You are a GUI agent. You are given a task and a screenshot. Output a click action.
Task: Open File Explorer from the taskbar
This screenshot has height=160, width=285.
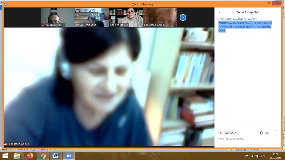pos(17,156)
